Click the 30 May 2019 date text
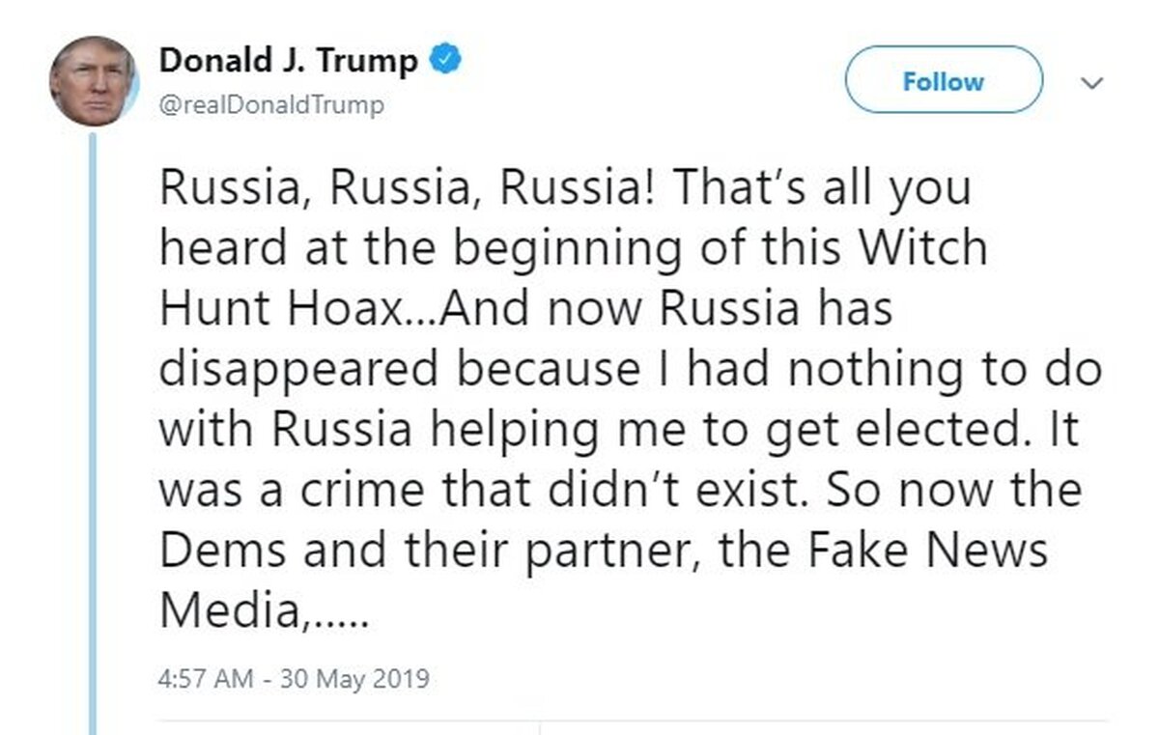 pyautogui.click(x=353, y=678)
